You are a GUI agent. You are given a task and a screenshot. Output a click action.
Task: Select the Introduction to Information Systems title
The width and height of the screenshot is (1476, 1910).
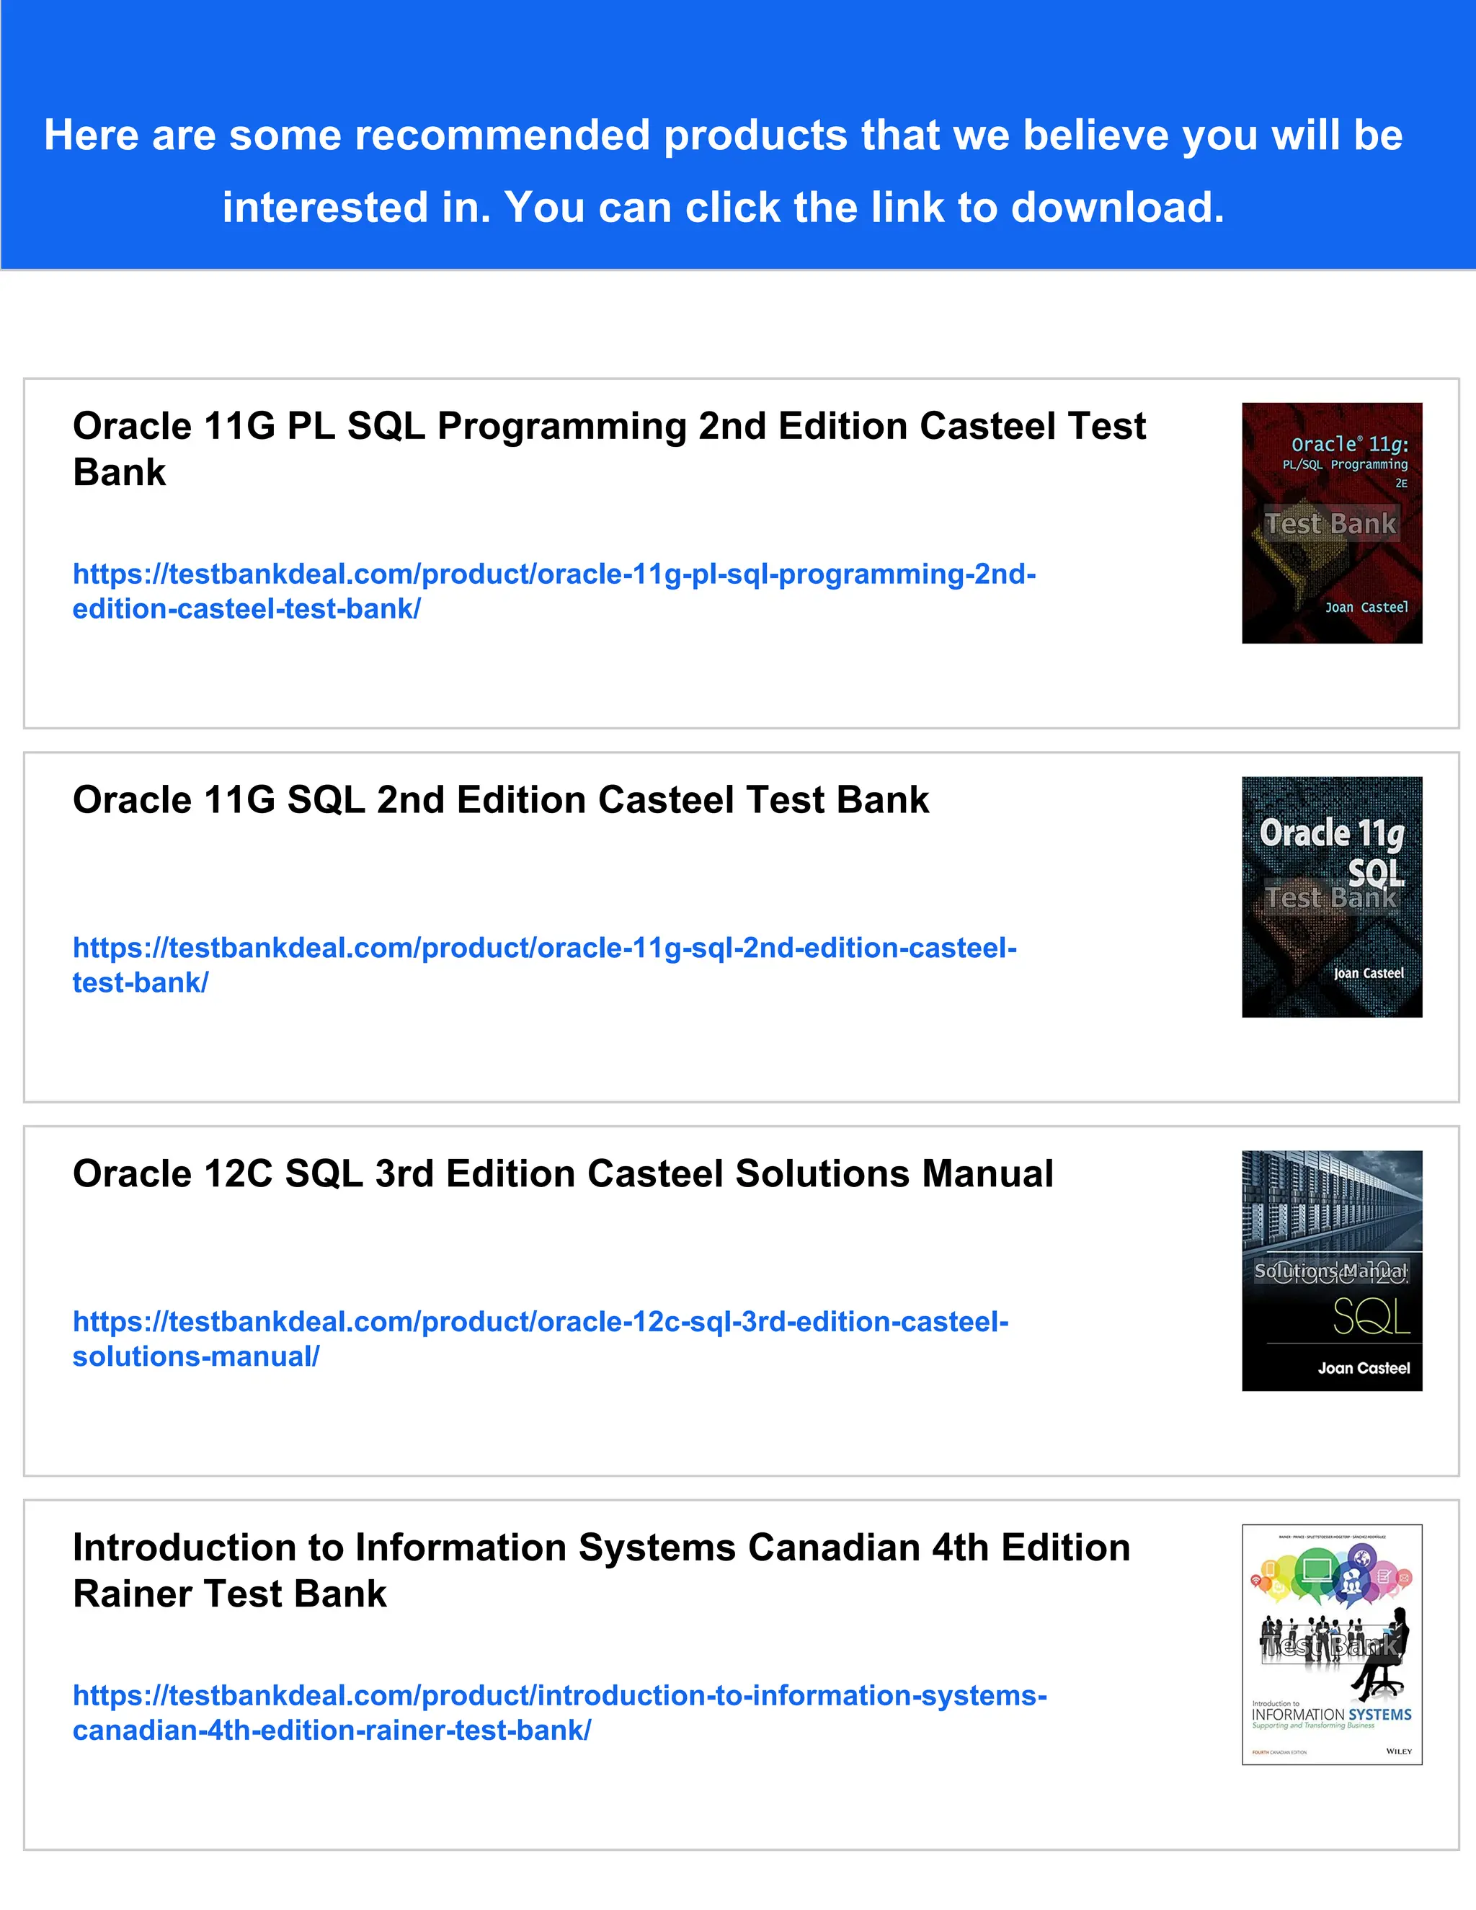601,1548
